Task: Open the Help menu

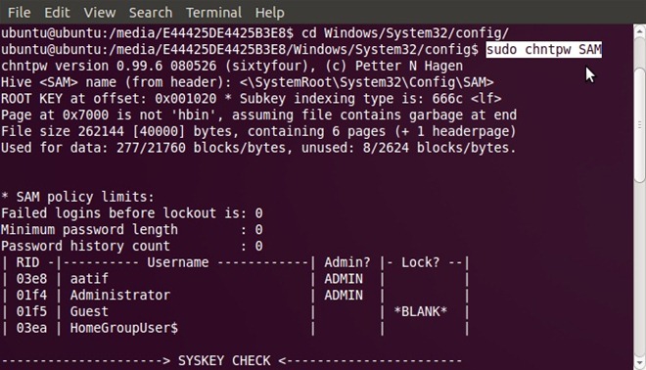Action: pyautogui.click(x=269, y=13)
